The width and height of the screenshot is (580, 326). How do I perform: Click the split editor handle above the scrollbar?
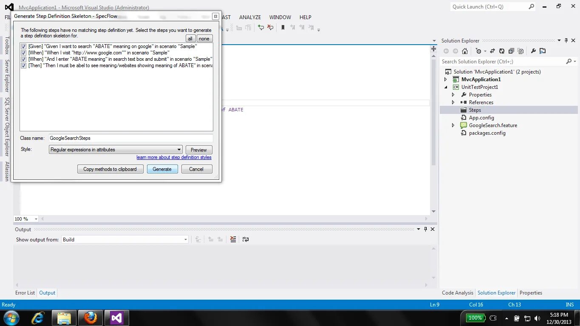pos(433,49)
